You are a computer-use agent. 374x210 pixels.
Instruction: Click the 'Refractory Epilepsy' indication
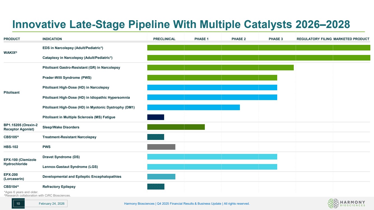coord(59,187)
